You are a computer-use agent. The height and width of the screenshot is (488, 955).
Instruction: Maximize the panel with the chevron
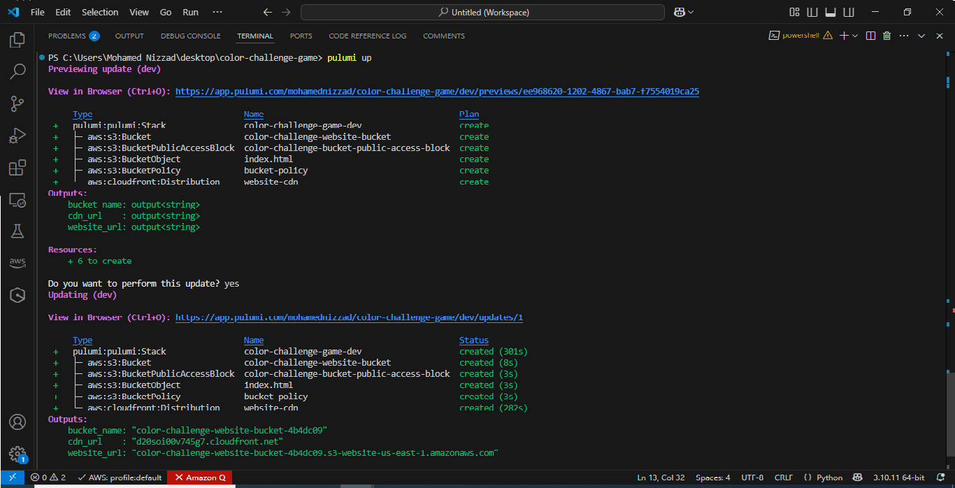click(921, 36)
